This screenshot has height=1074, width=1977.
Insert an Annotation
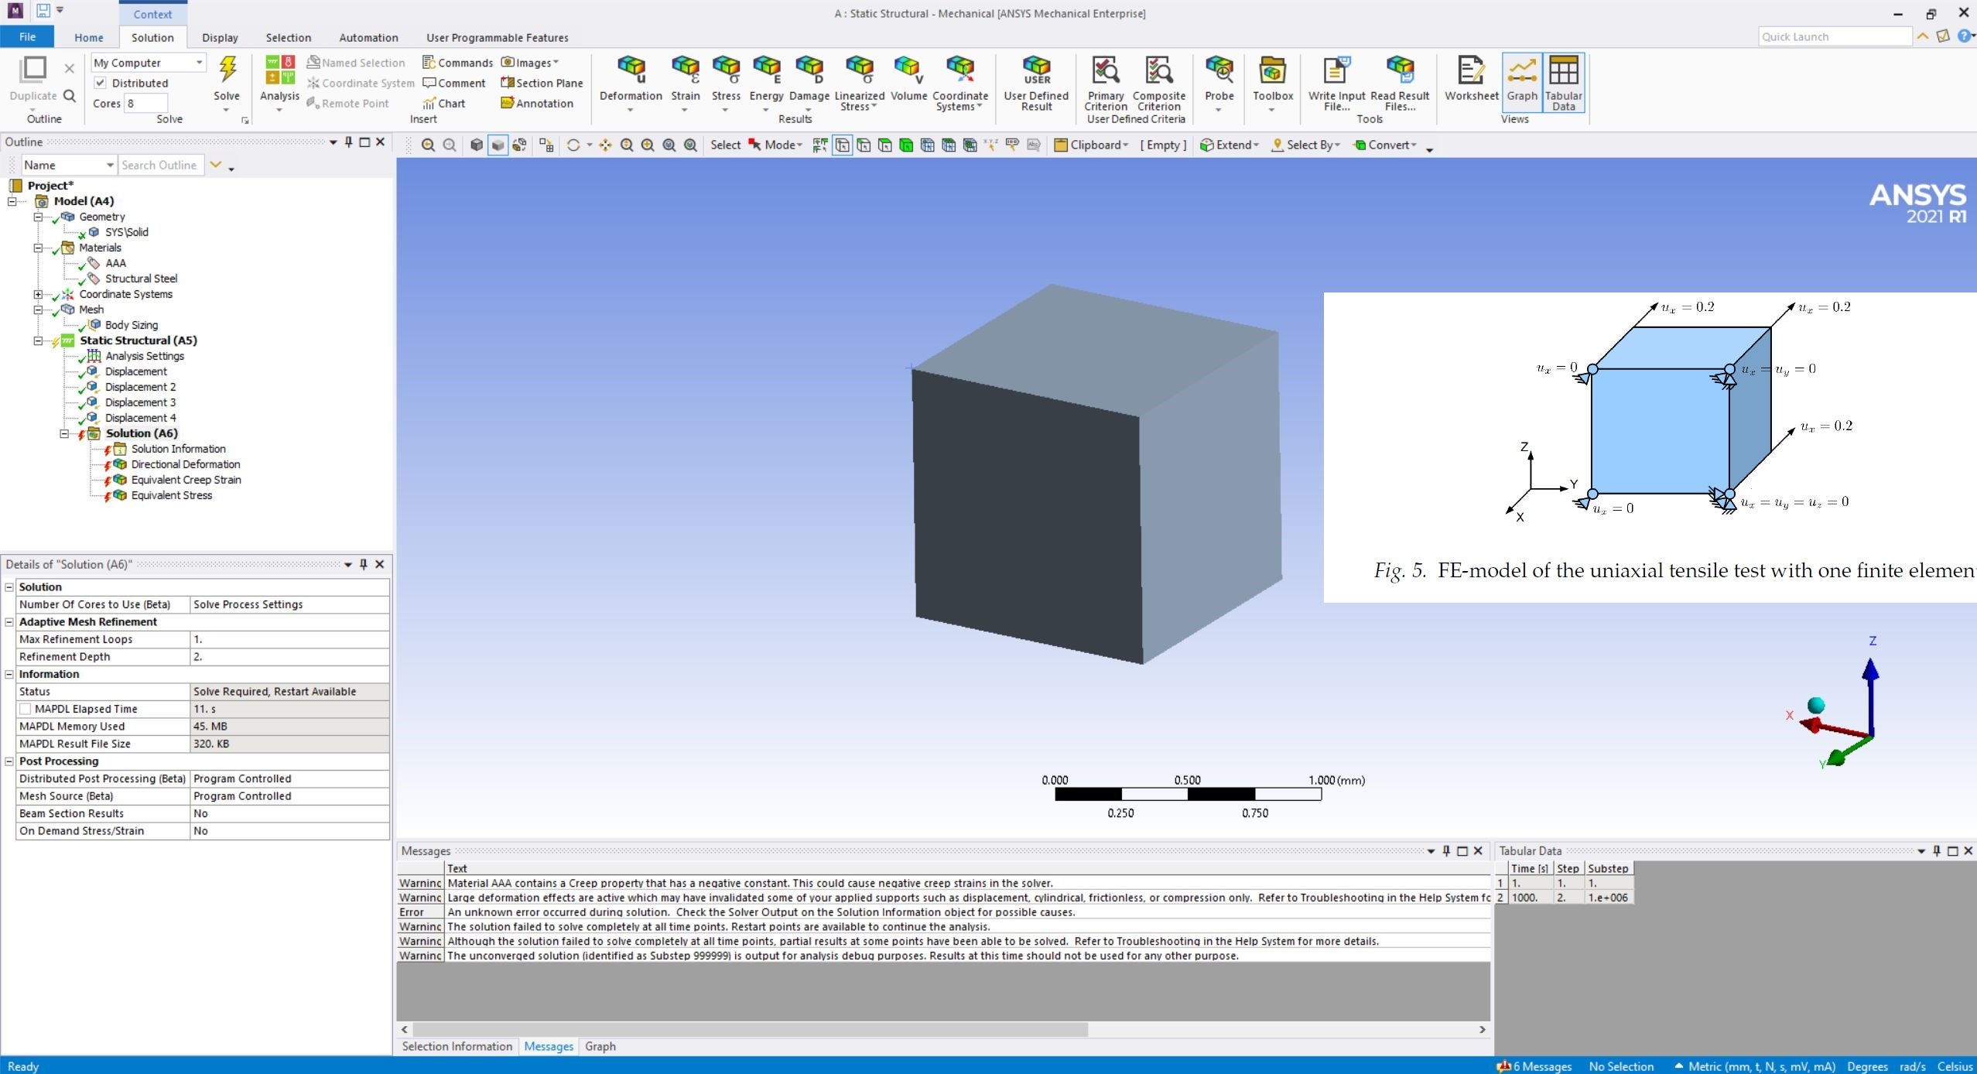pos(537,103)
